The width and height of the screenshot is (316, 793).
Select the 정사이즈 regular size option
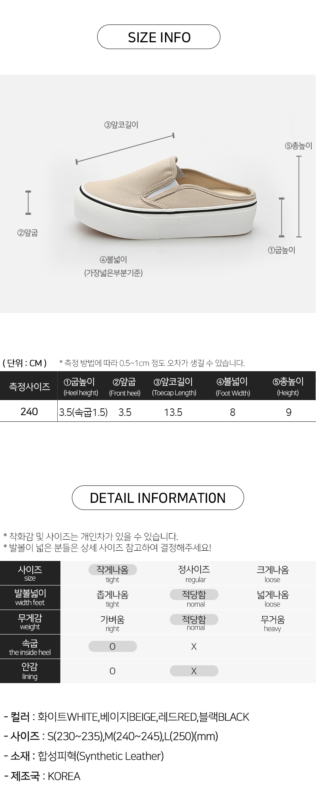[x=194, y=570]
